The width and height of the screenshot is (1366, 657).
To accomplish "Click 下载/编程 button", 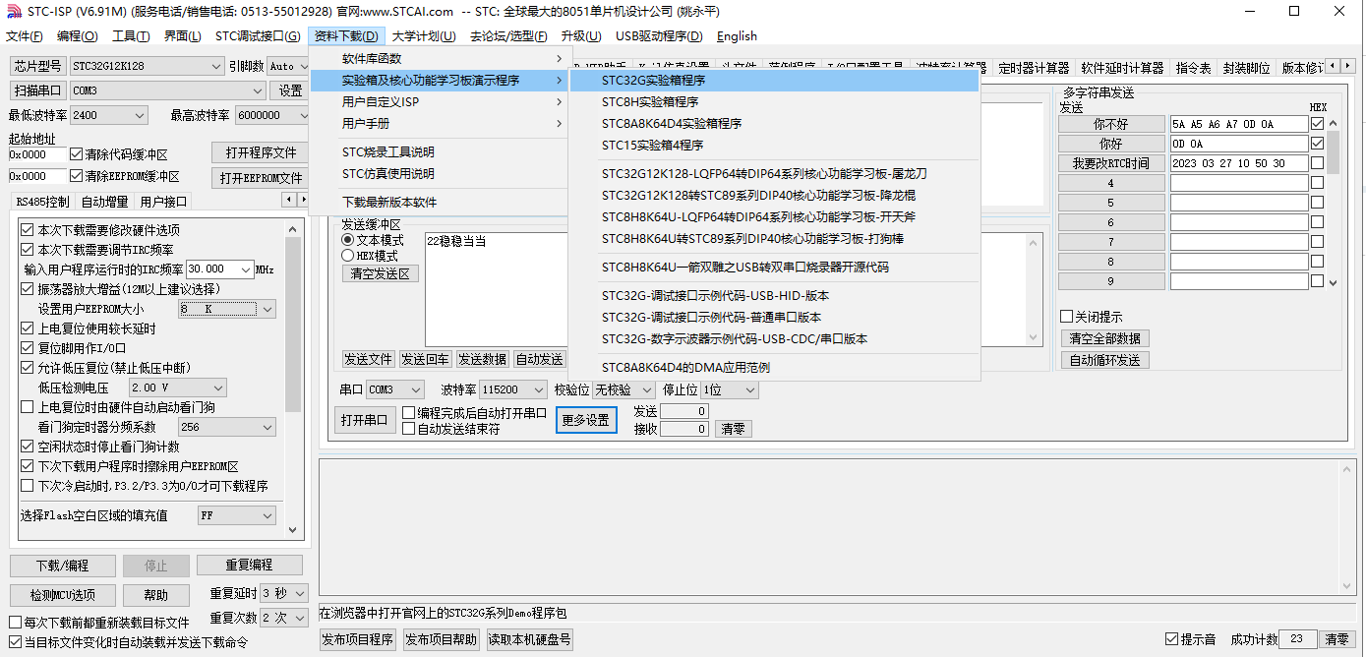I will [x=62, y=566].
